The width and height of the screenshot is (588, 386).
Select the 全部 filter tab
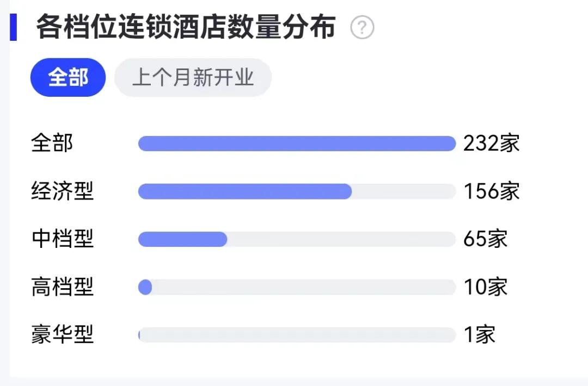point(68,78)
